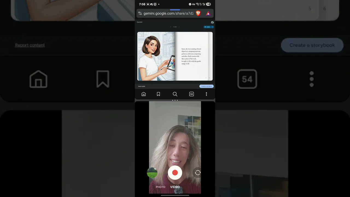Tap the Wi-Fi status icon
The width and height of the screenshot is (350, 197).
pyautogui.click(x=197, y=4)
